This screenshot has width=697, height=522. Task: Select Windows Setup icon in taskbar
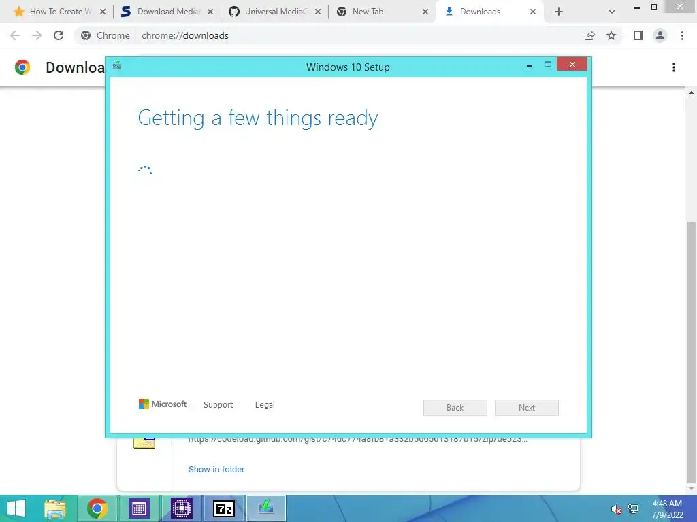point(266,508)
